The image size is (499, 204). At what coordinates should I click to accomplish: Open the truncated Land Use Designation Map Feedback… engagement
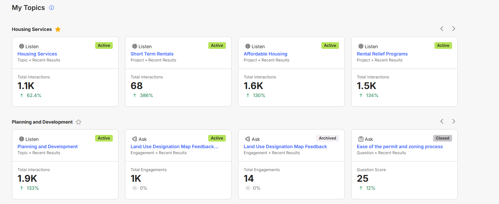pos(174,147)
